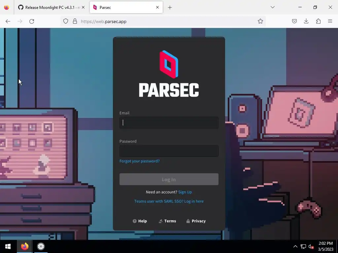
Task: Click the Password input field
Action: pyautogui.click(x=169, y=151)
